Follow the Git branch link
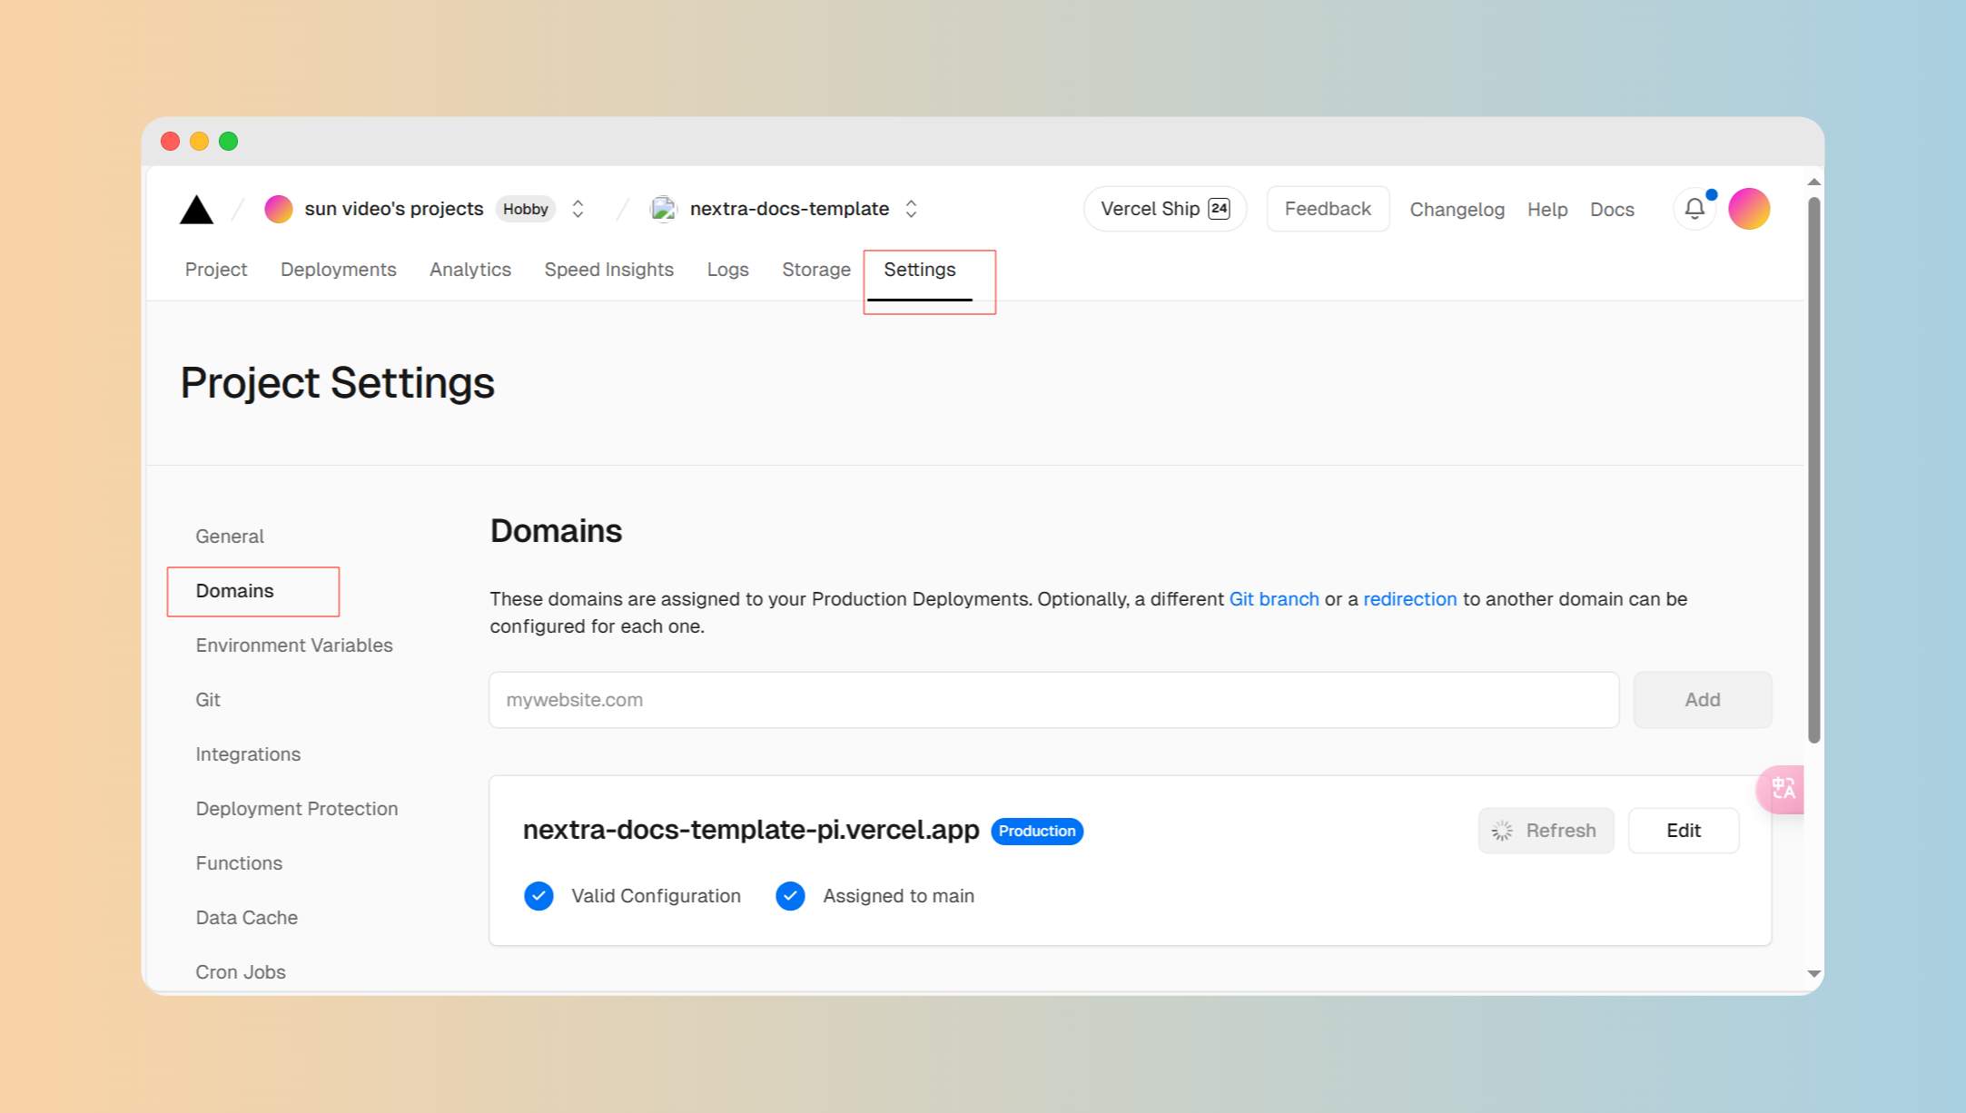 [x=1274, y=599]
